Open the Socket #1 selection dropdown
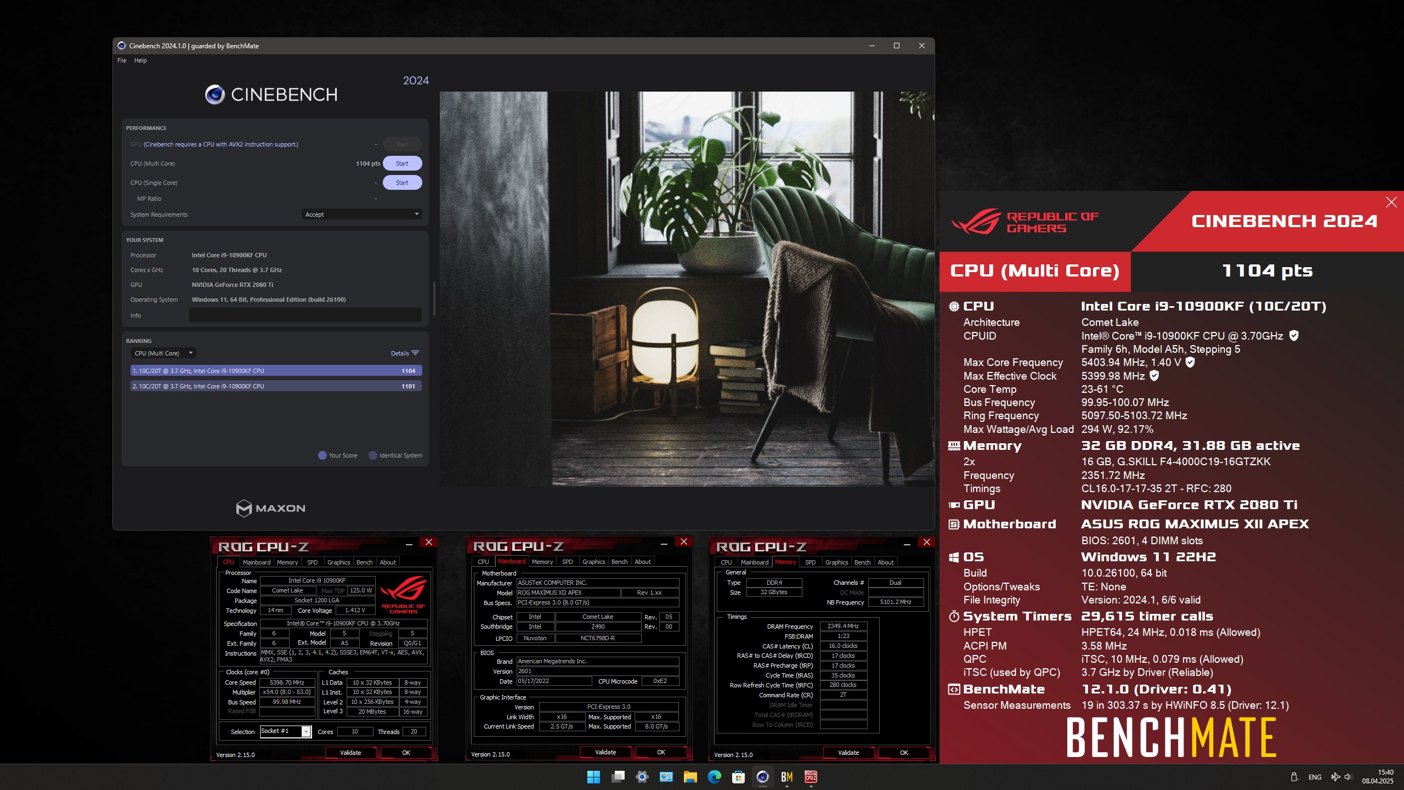 tap(285, 731)
